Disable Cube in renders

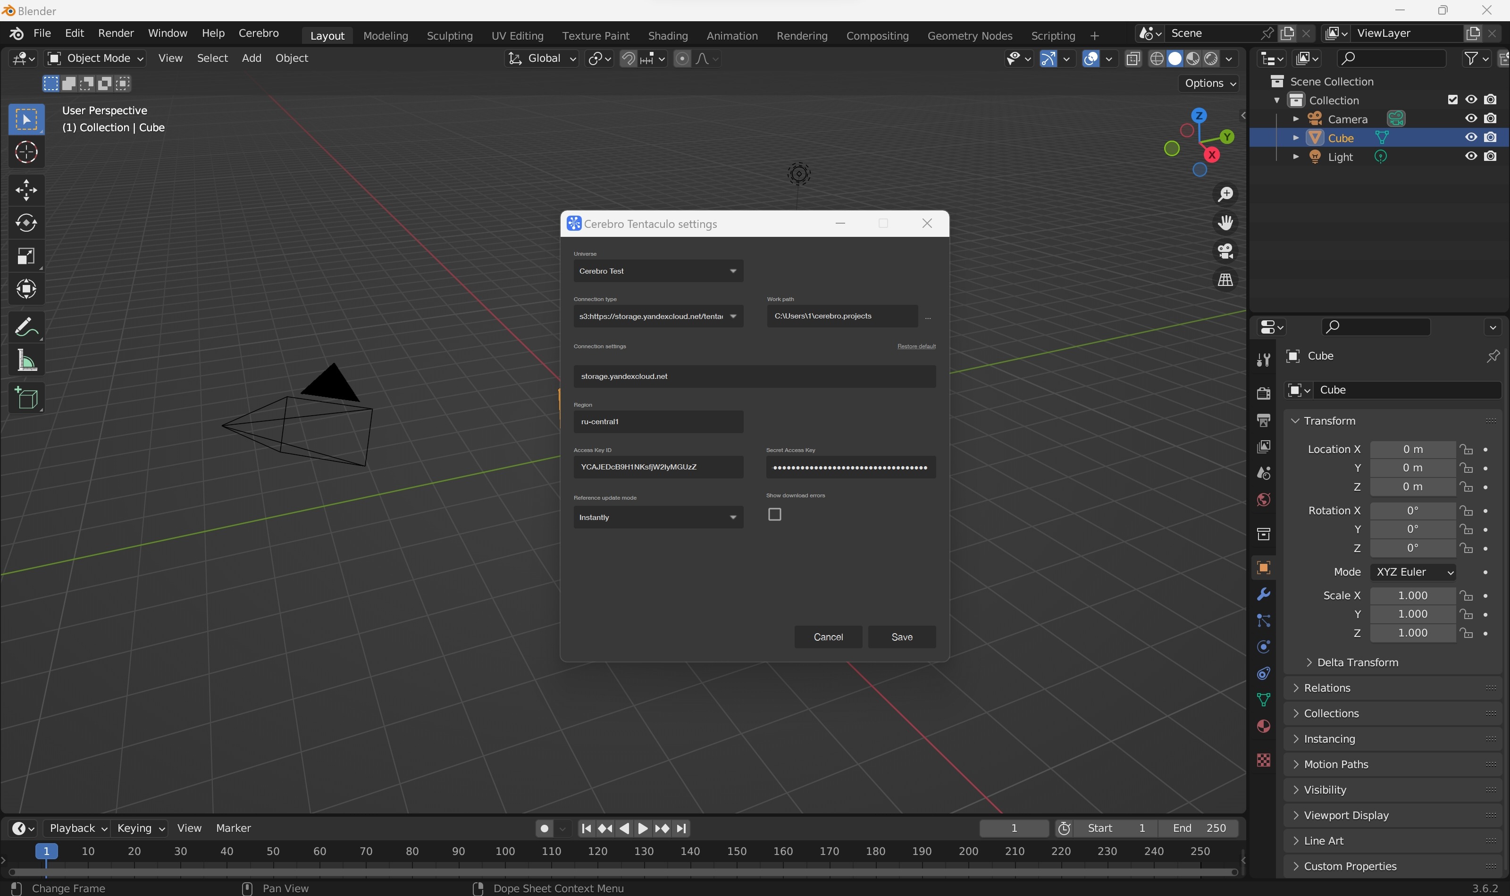pos(1490,138)
